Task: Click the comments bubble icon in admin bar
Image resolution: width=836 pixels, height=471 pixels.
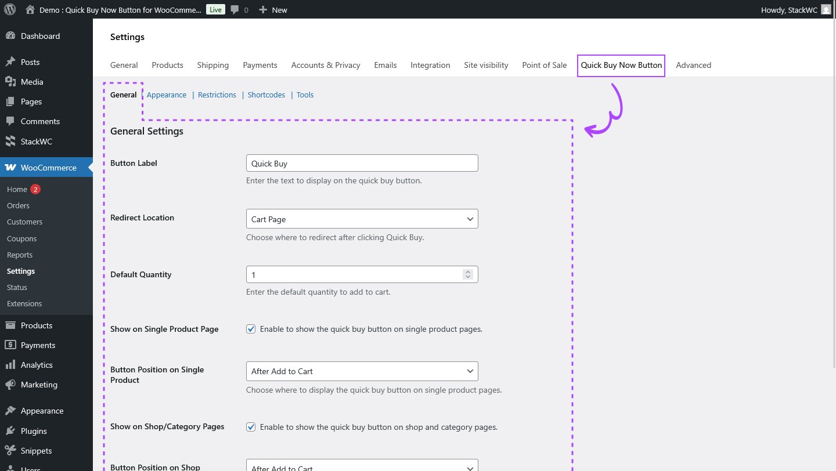Action: [235, 9]
